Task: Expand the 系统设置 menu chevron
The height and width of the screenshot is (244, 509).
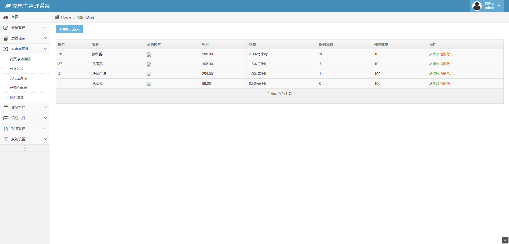Action: click(45, 139)
